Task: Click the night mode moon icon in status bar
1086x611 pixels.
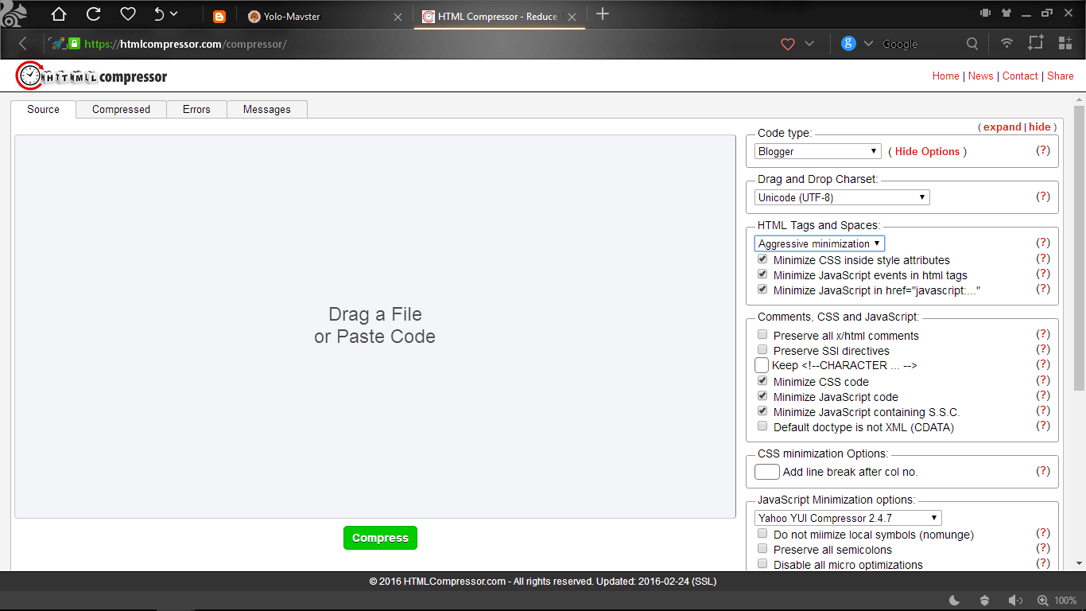Action: [x=954, y=601]
